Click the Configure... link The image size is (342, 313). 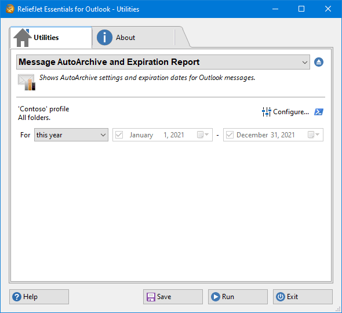pos(291,112)
